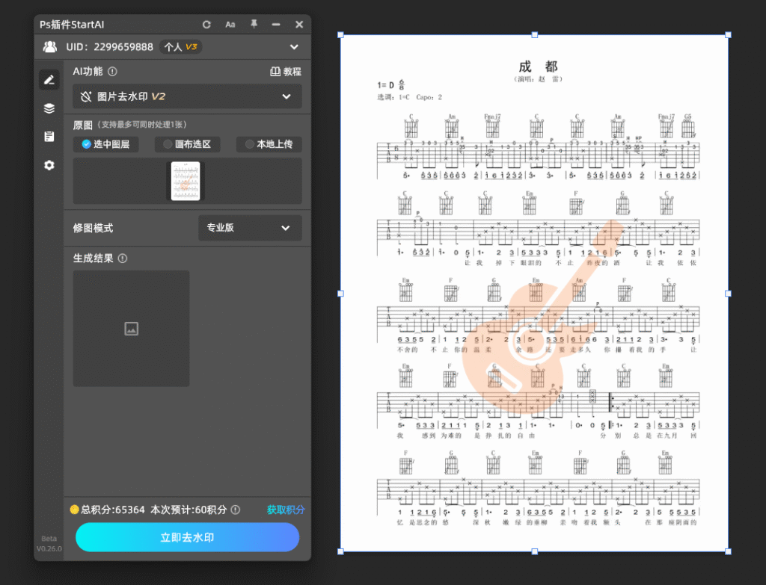This screenshot has height=585, width=766.
Task: Click the 成都 song title on the sheet
Action: [538, 66]
